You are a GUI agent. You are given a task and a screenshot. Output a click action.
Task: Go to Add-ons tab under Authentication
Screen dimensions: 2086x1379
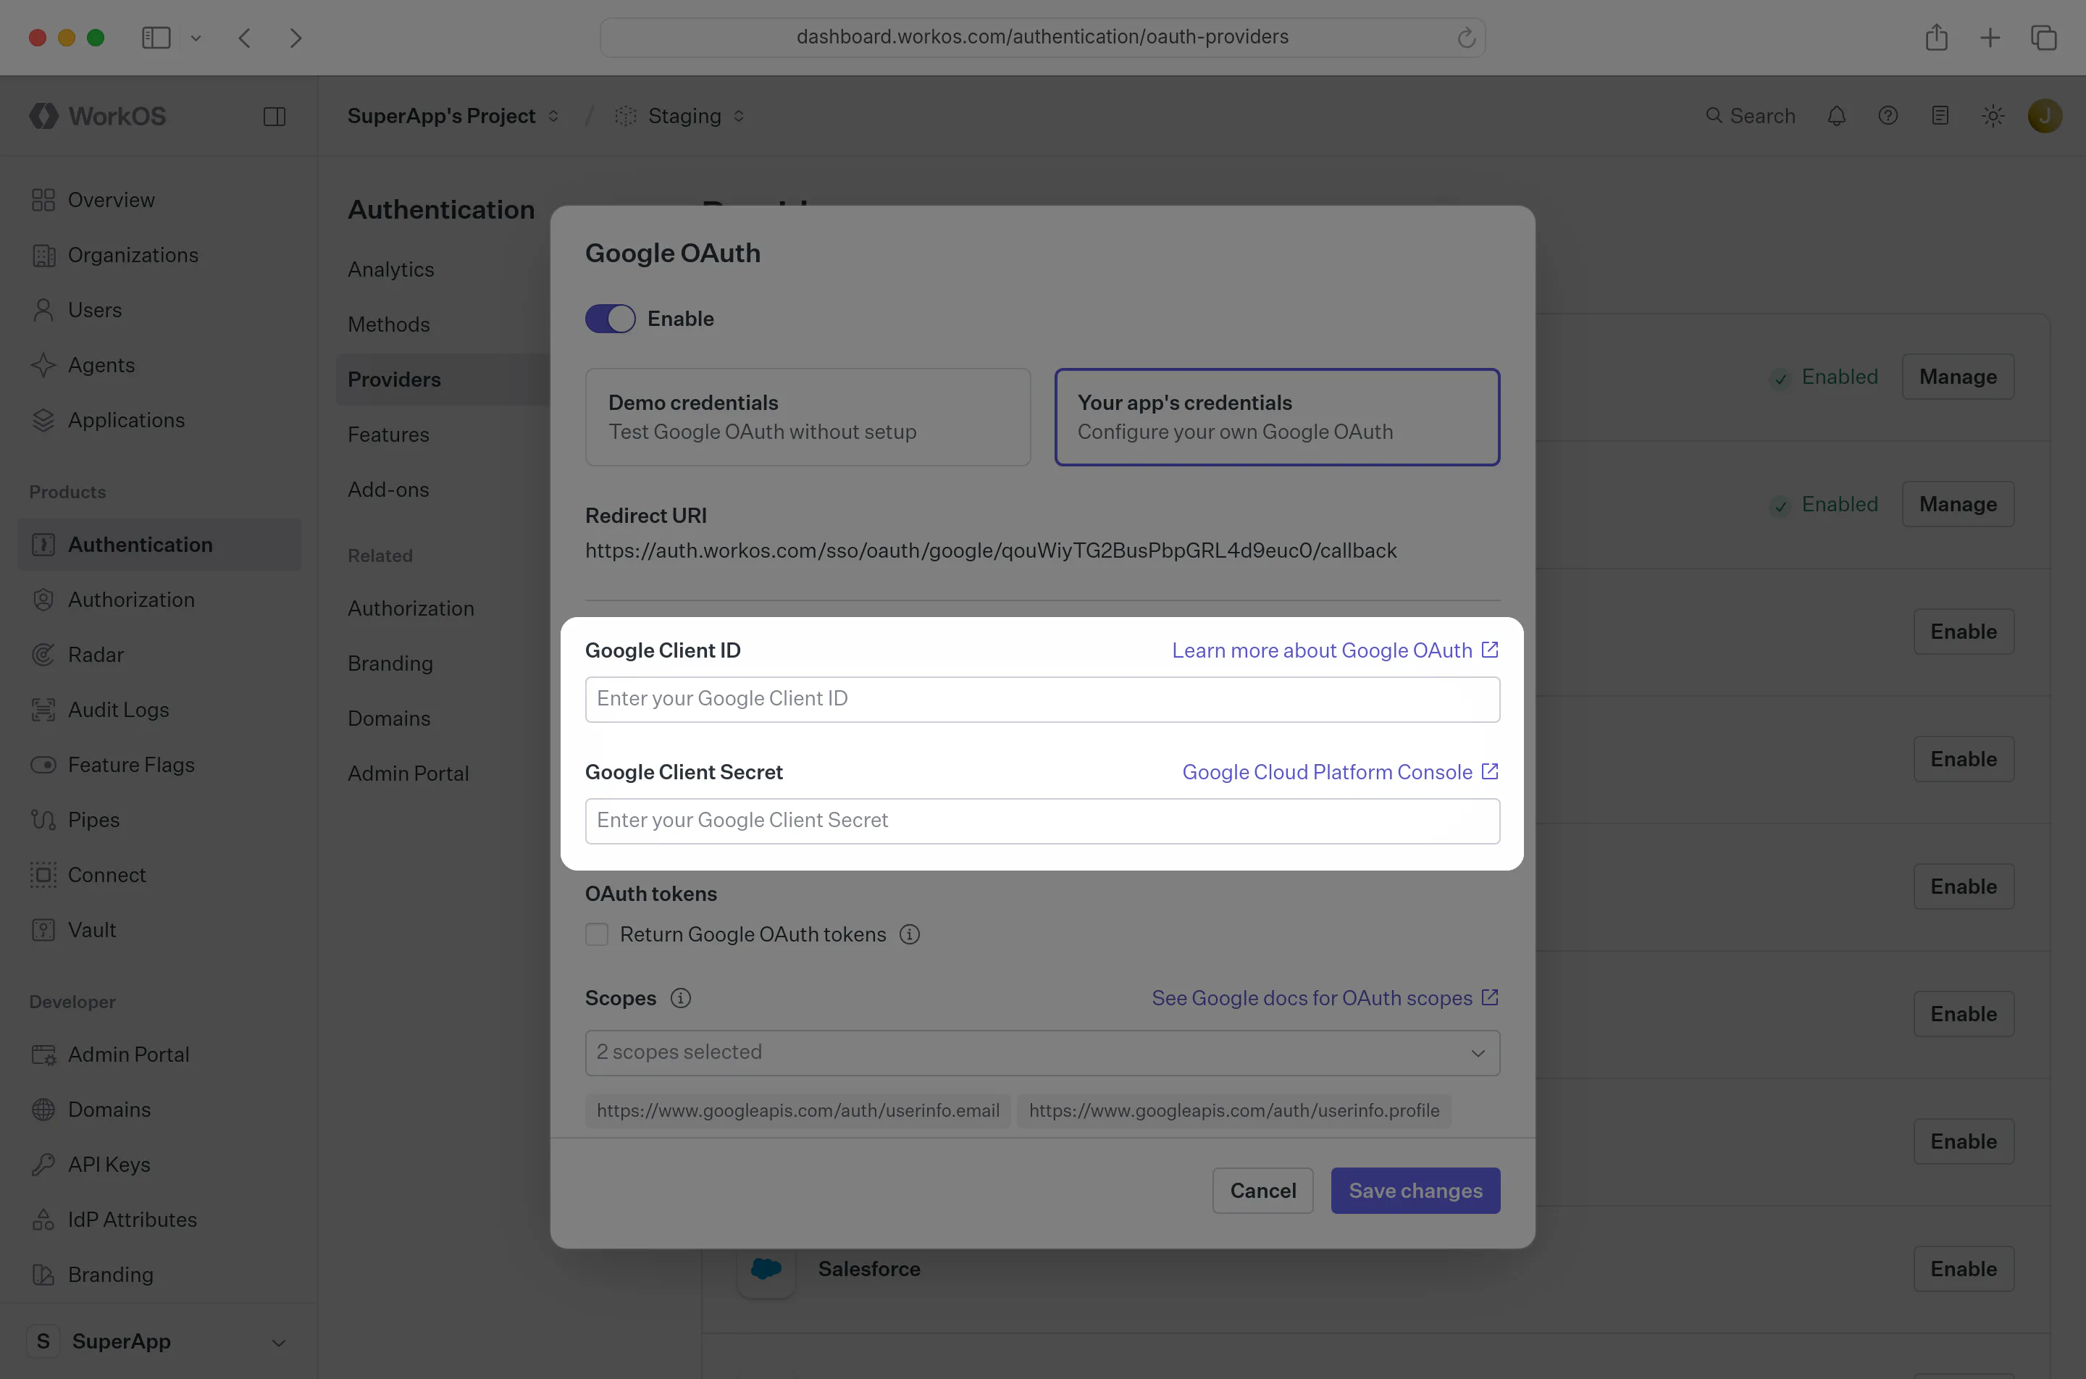[388, 490]
